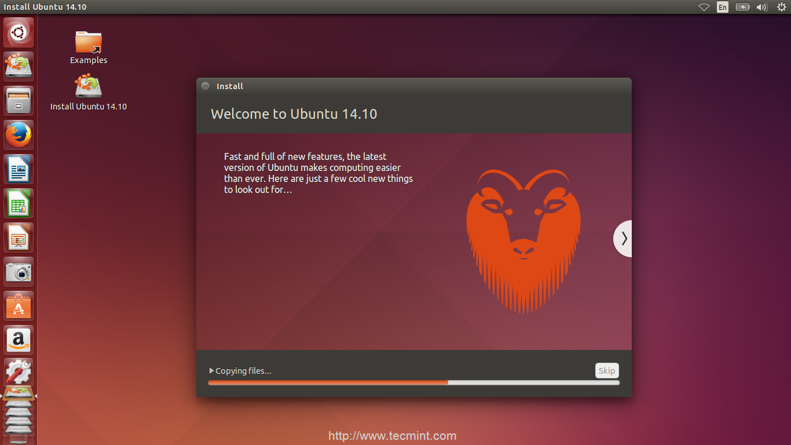Select the highlighted running installer icon in the folded launcher stack
Viewport: 791px width, 445px height.
(x=19, y=395)
